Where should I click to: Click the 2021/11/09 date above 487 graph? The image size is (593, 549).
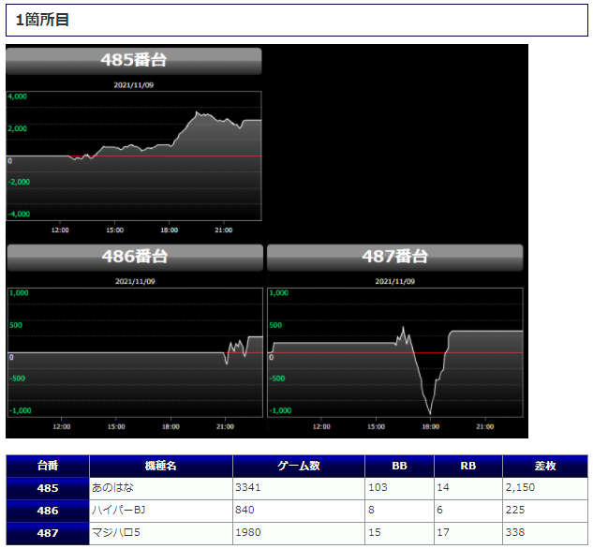394,282
